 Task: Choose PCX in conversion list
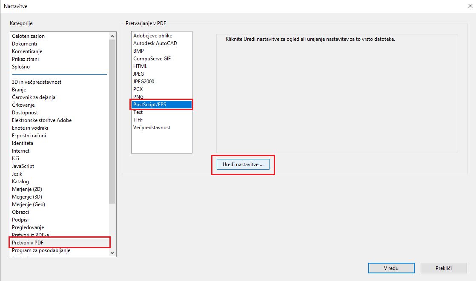point(138,89)
